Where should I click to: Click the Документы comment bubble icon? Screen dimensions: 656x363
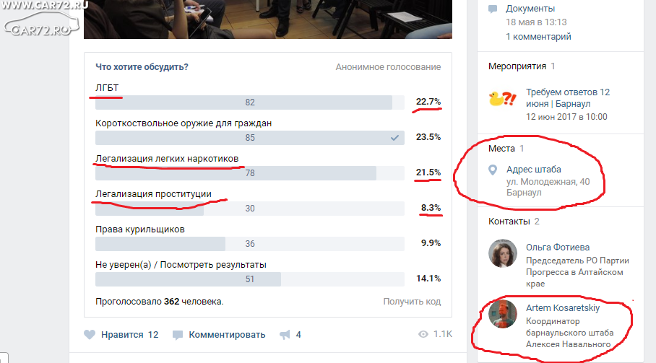click(493, 9)
